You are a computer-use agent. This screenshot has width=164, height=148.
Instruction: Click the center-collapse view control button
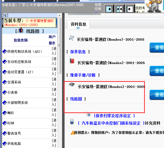[119, 9]
